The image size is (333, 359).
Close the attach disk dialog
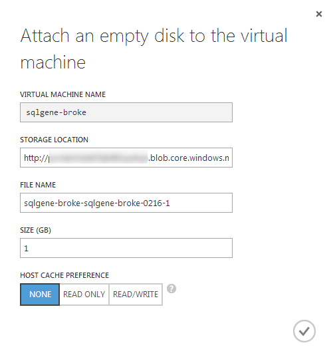coord(319,14)
